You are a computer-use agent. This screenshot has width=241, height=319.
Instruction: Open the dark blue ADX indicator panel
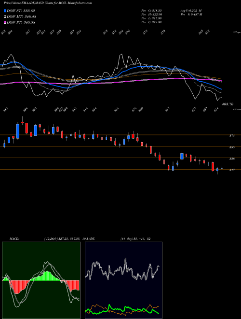(x=123, y=280)
